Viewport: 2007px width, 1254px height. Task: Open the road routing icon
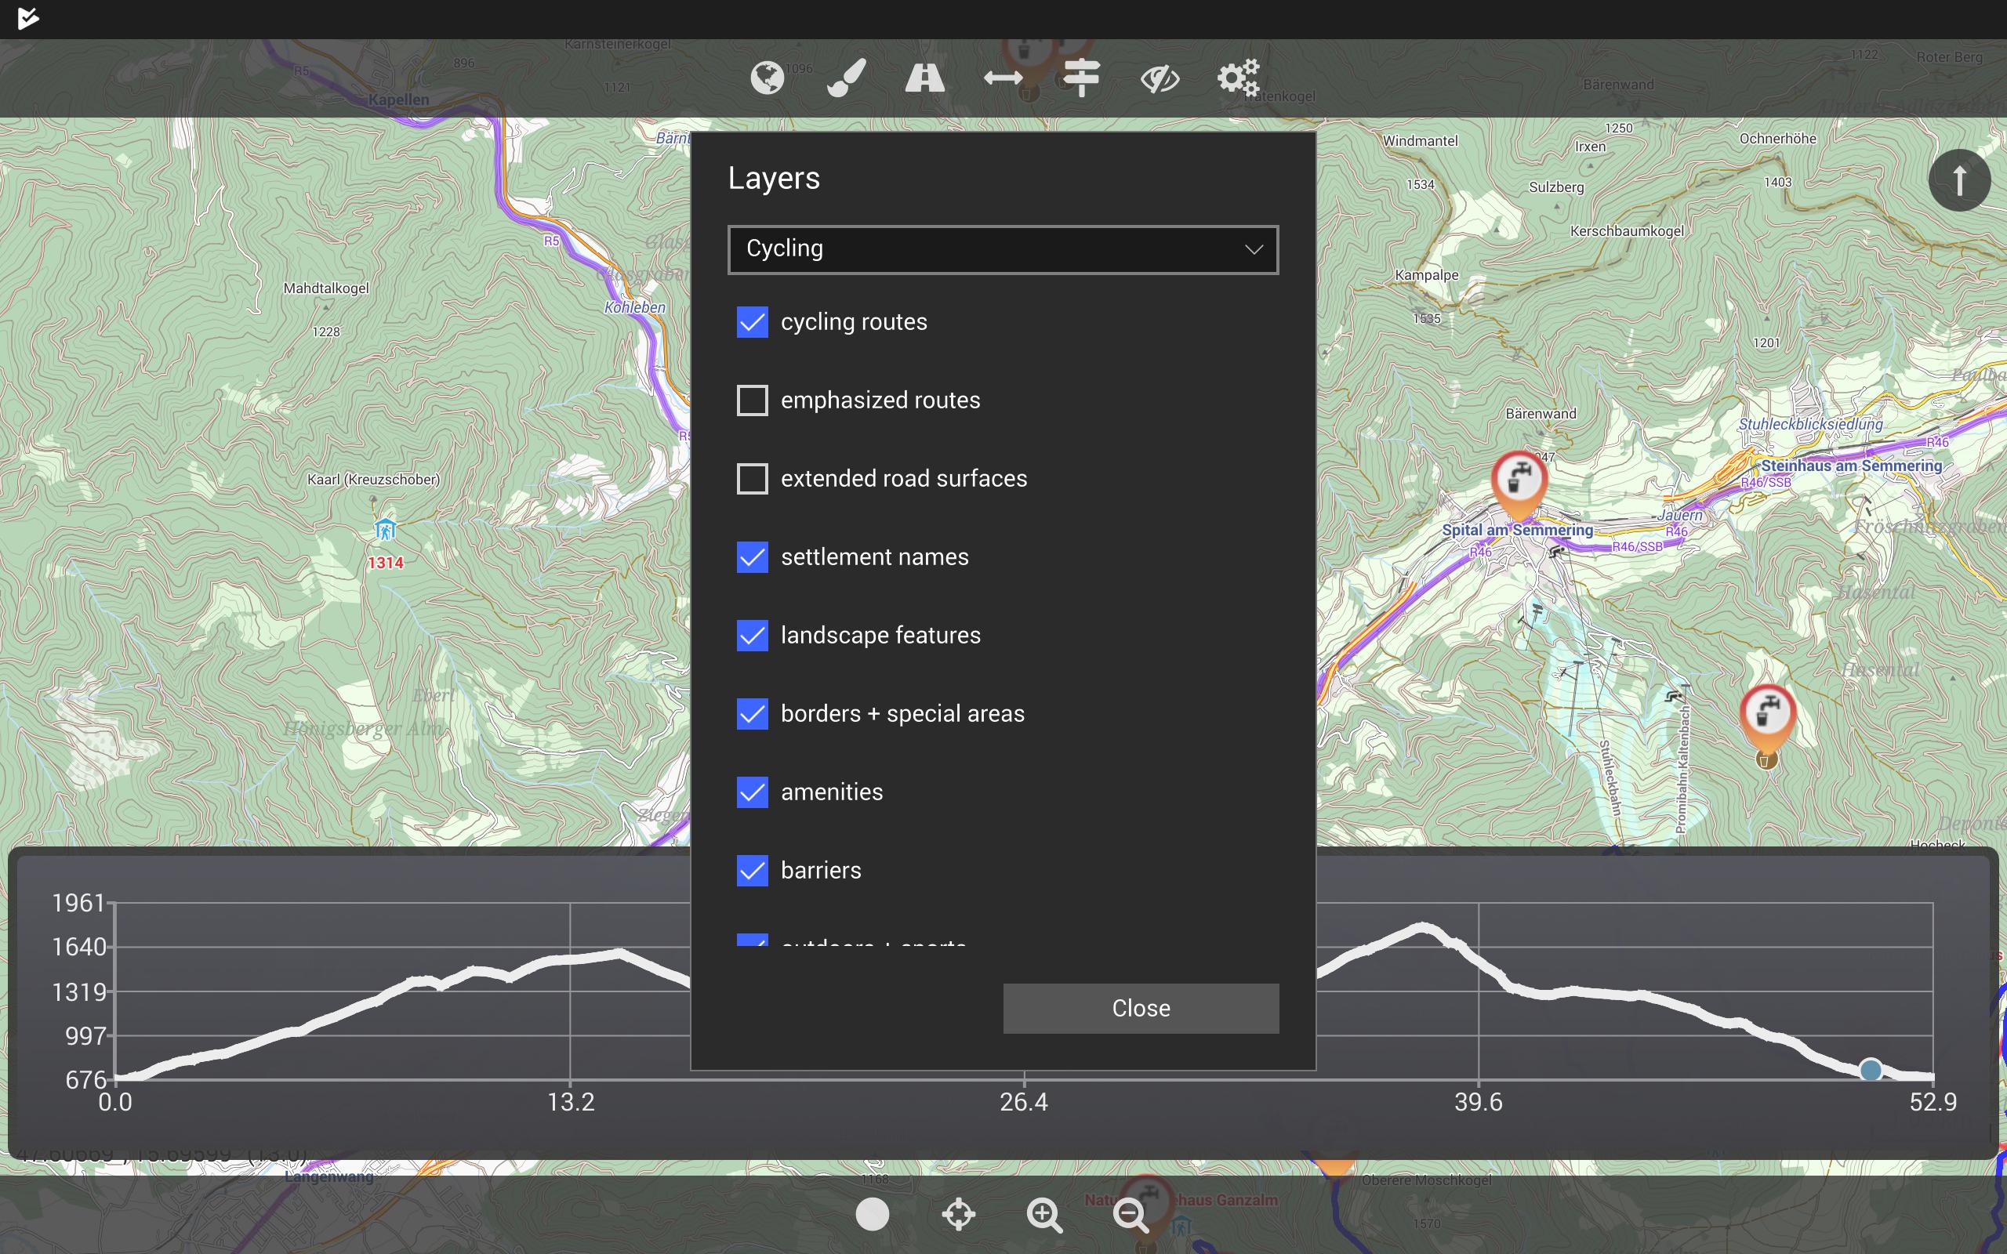tap(925, 78)
